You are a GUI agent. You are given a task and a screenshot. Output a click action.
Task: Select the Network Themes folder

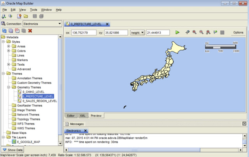coord(28,115)
